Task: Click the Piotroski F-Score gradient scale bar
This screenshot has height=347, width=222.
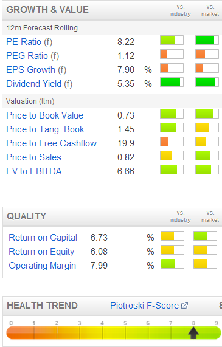Action: tap(114, 333)
